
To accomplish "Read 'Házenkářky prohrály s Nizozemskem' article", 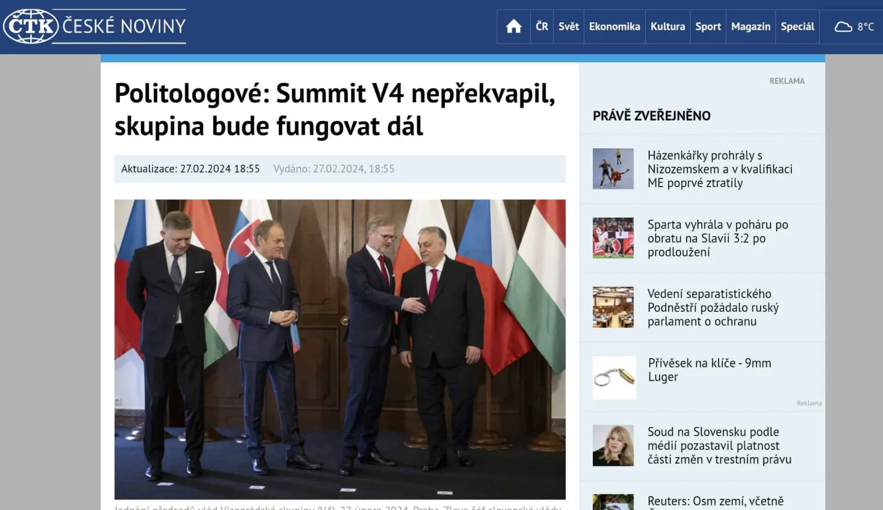I will (720, 169).
